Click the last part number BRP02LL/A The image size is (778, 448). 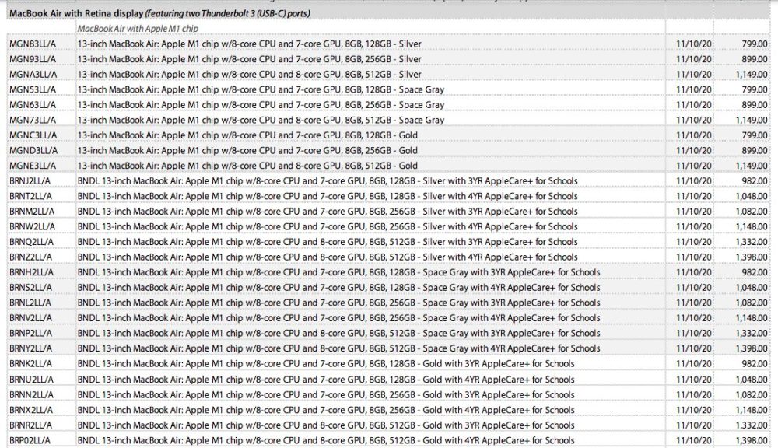pos(31,441)
